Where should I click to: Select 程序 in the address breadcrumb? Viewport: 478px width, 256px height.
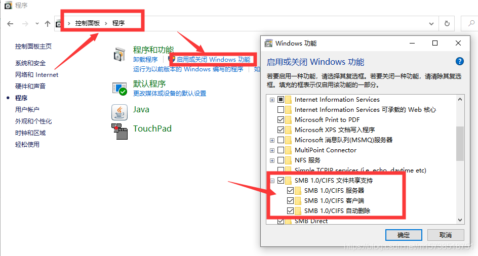tap(118, 23)
